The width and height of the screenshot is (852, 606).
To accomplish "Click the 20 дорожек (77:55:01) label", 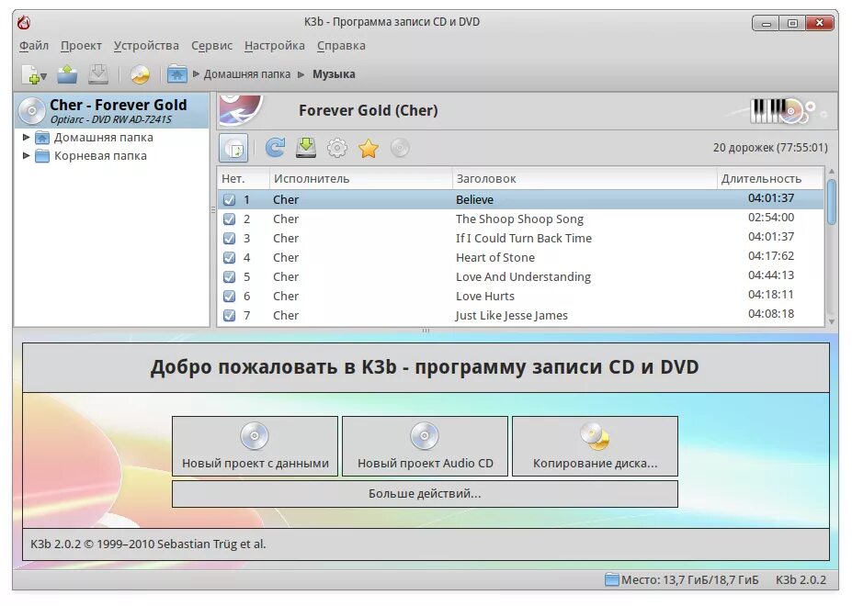I will pos(770,148).
